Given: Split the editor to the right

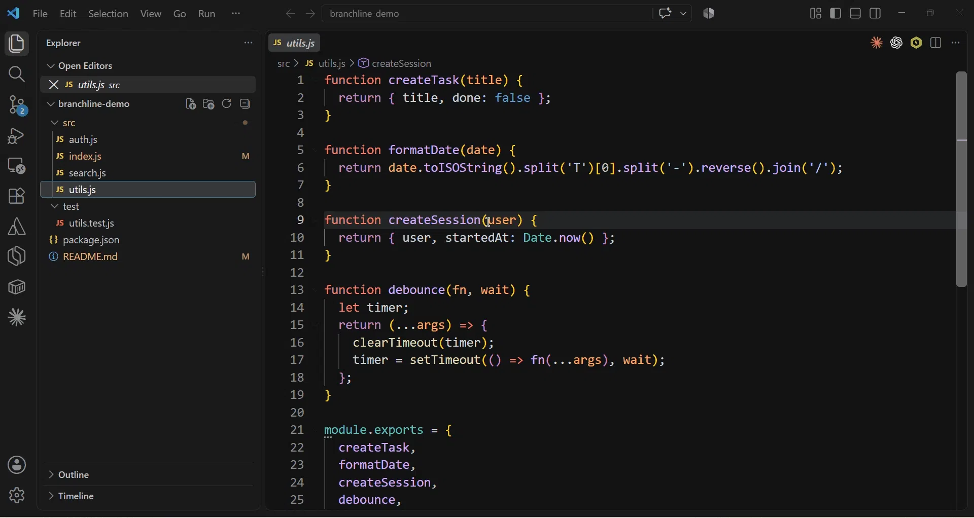Looking at the screenshot, I should [936, 43].
